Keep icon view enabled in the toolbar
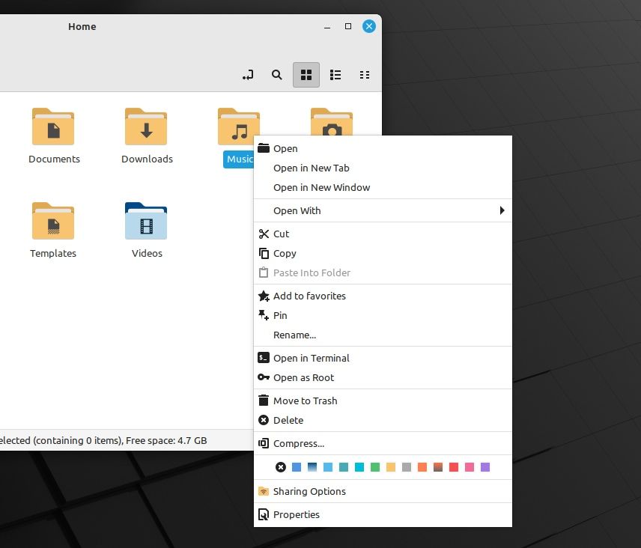The image size is (641, 548). point(306,75)
